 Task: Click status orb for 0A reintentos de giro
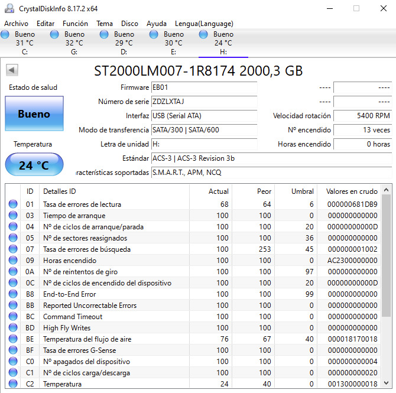(13, 271)
